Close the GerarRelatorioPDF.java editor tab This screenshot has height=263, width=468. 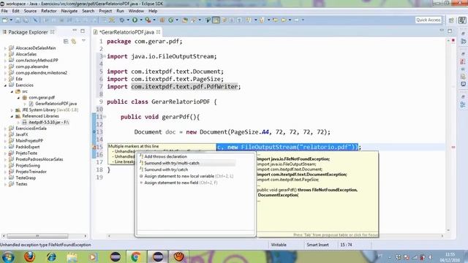[x=158, y=32]
